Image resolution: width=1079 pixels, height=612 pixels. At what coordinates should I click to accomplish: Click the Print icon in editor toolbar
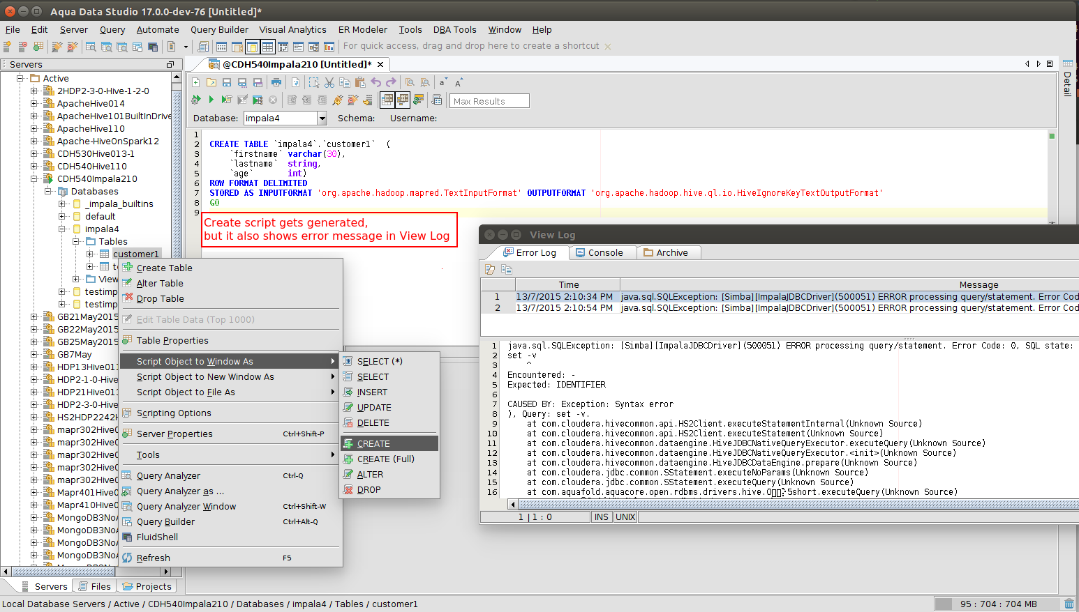coord(276,82)
